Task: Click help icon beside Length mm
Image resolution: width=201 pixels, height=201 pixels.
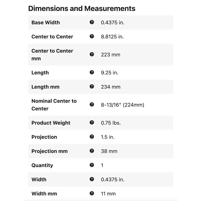Action: tap(92, 86)
